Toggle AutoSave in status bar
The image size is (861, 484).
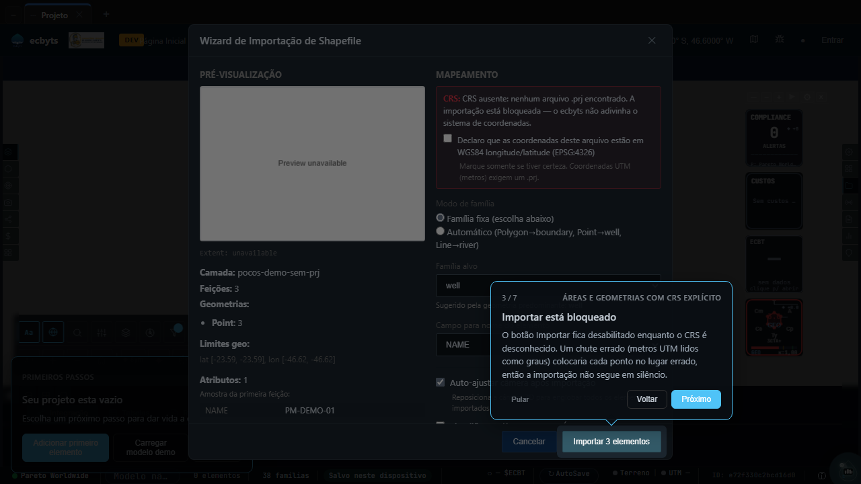tap(568, 473)
